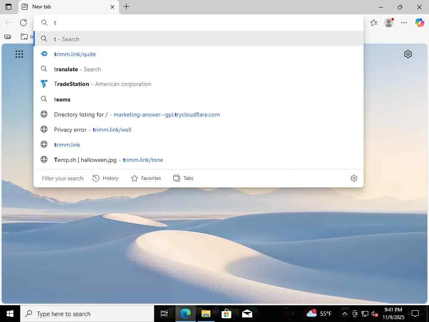The height and width of the screenshot is (322, 429).
Task: Open Meet Now tray icon
Action: 355,314
